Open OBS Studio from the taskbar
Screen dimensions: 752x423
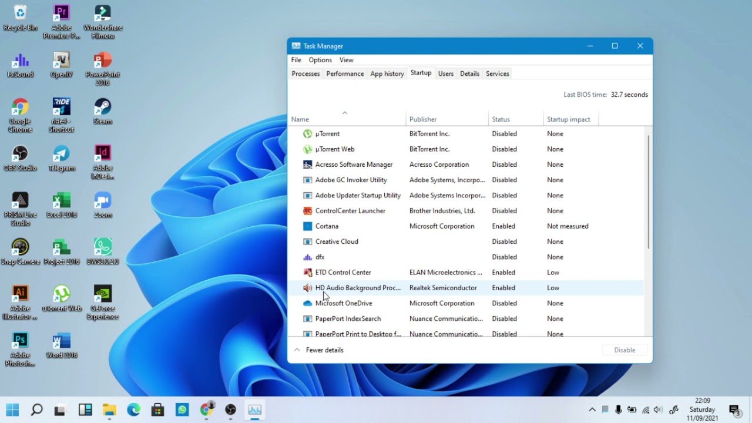230,409
